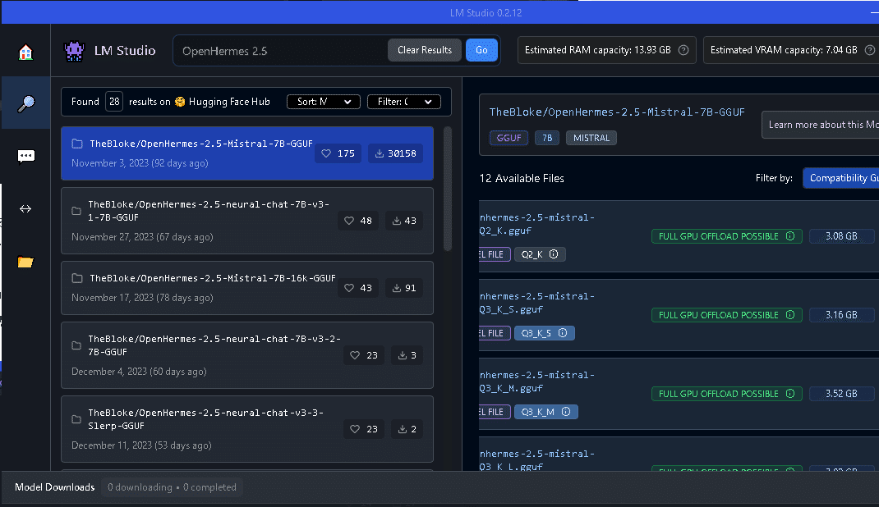Click heart icon with 48 likes

click(349, 221)
